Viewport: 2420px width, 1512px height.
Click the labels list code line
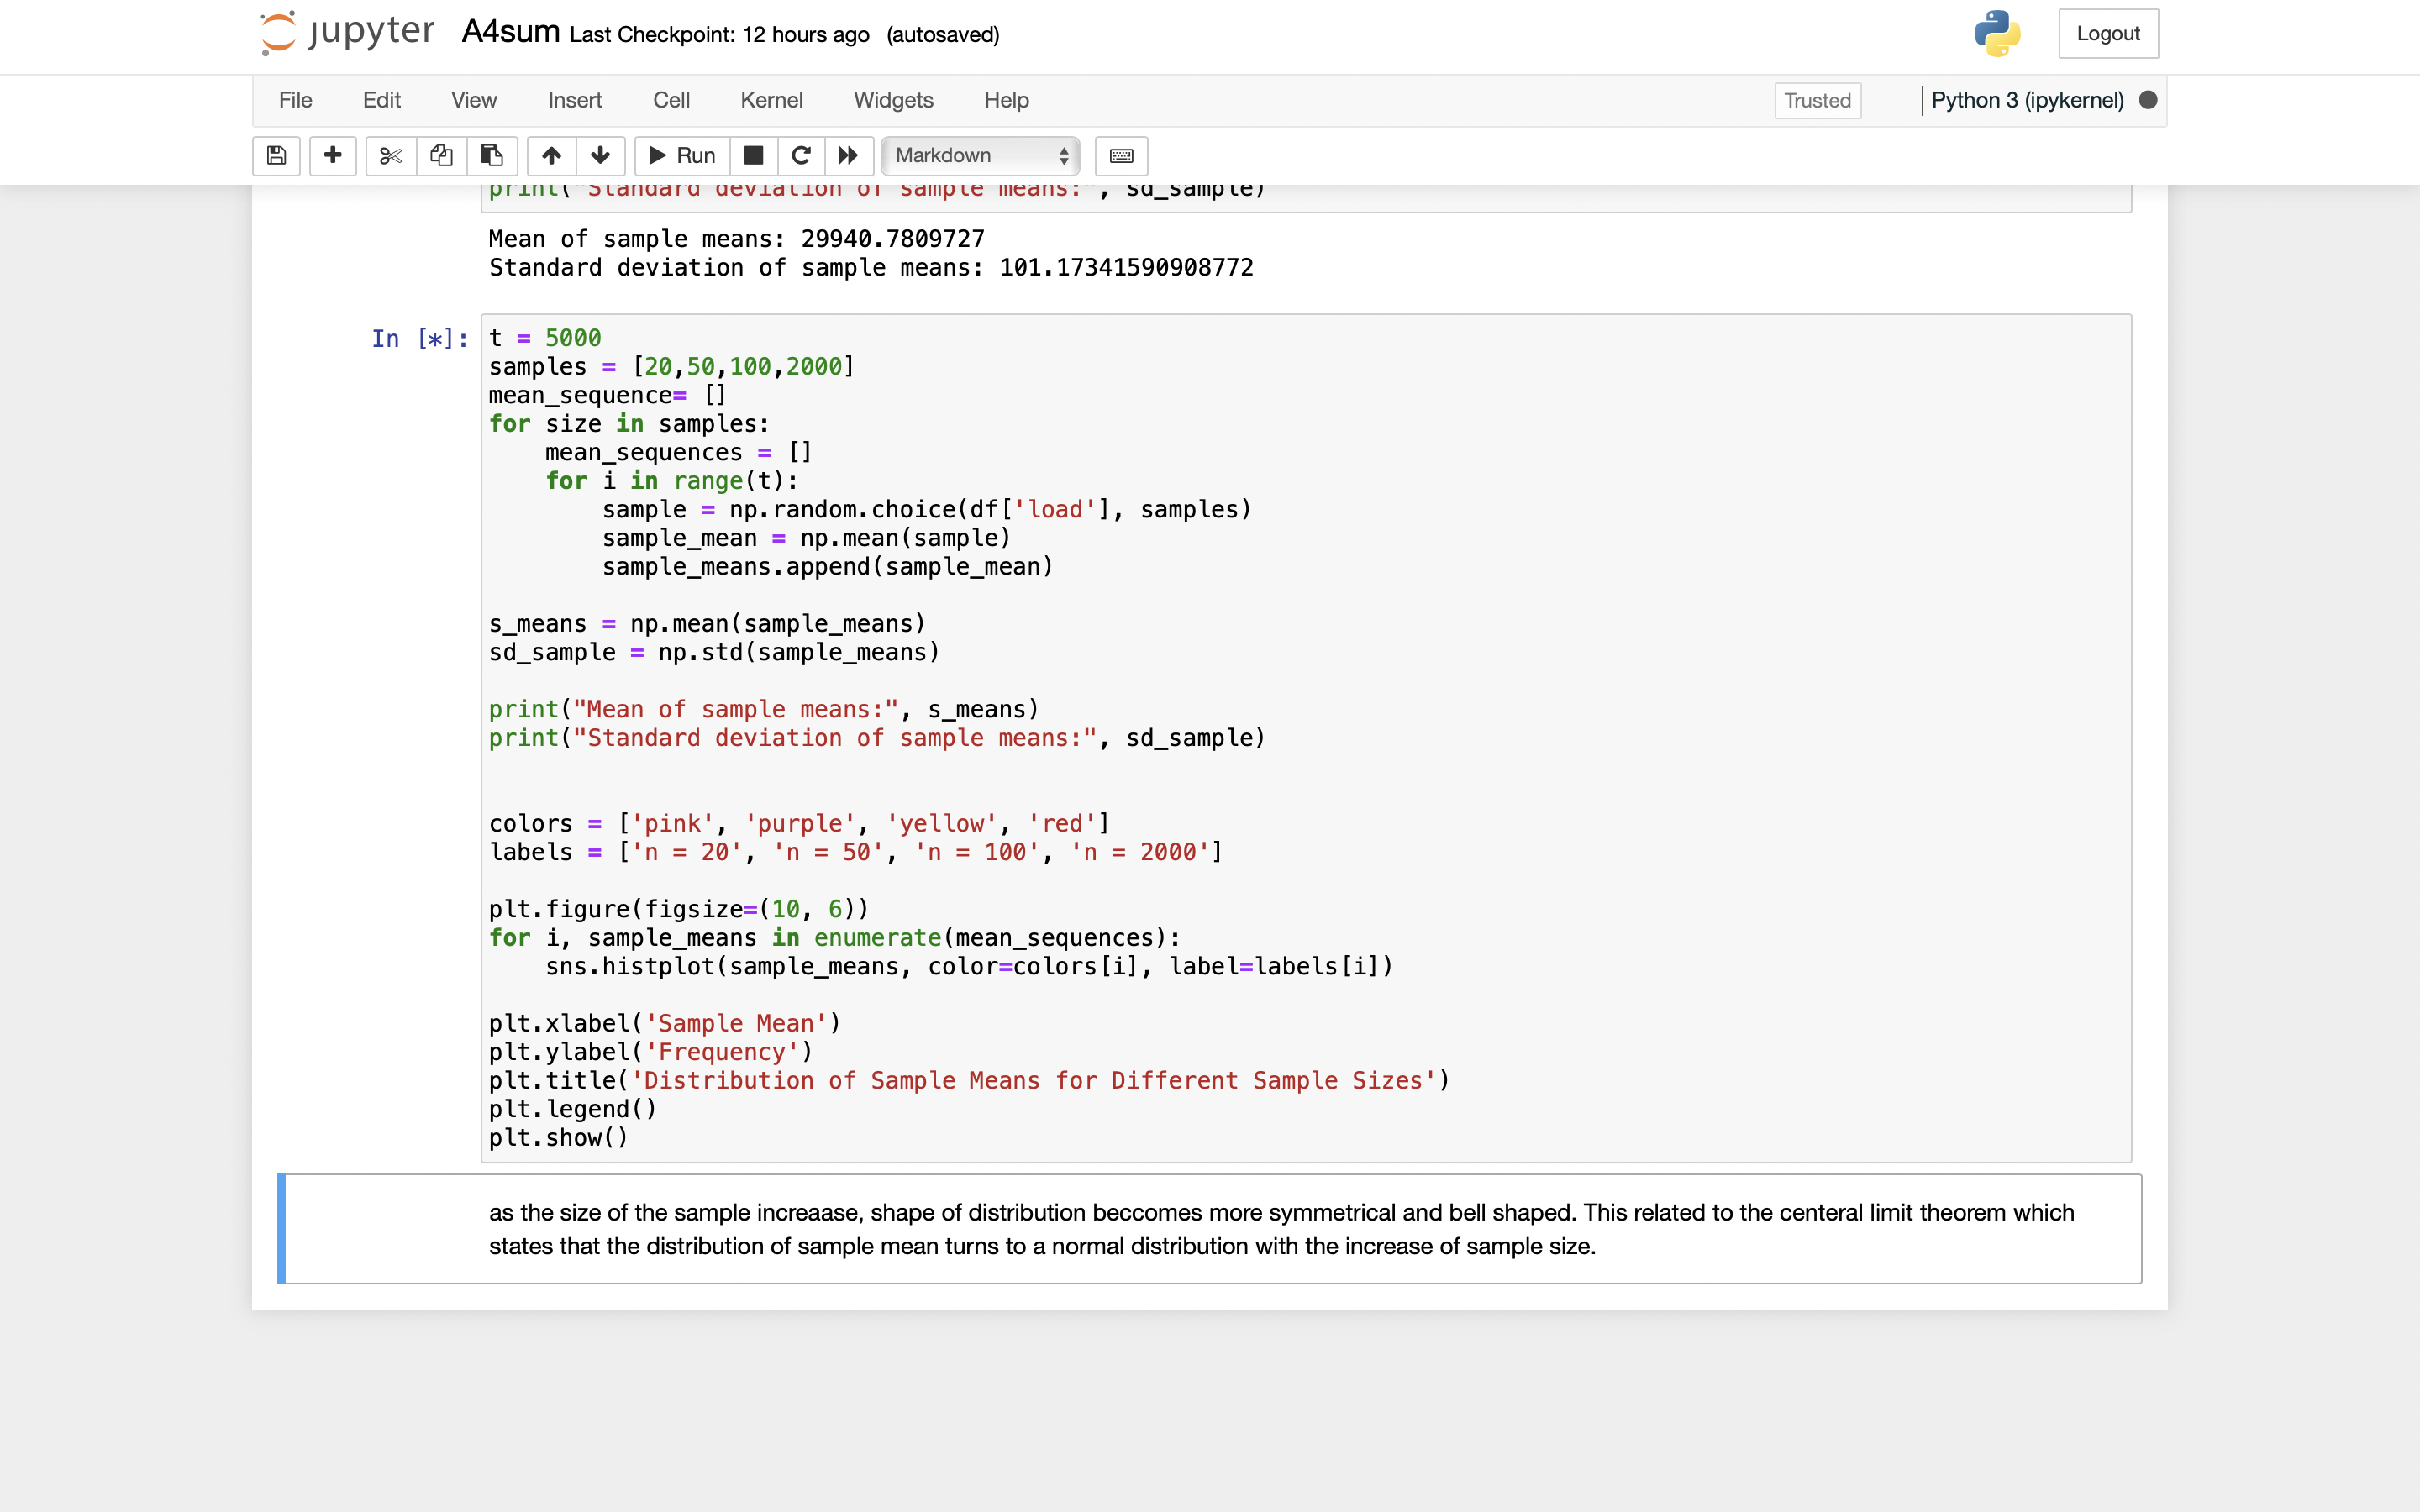pos(856,853)
